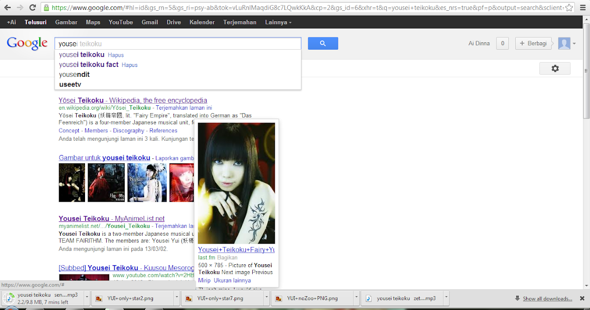590x310 pixels.
Task: Click the blue magnifier search button
Action: pos(323,43)
